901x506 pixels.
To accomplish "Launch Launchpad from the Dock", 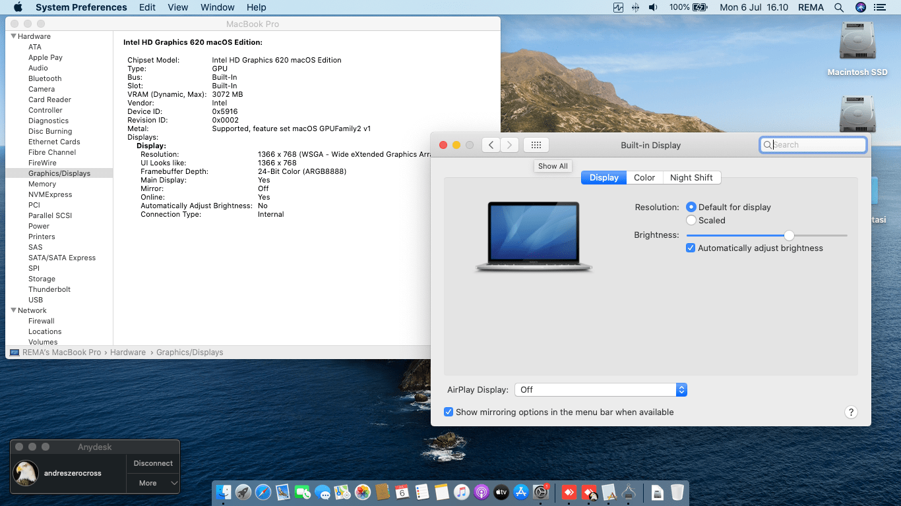I will click(243, 492).
